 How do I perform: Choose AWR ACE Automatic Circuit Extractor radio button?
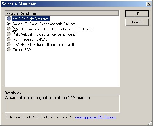click(9, 29)
